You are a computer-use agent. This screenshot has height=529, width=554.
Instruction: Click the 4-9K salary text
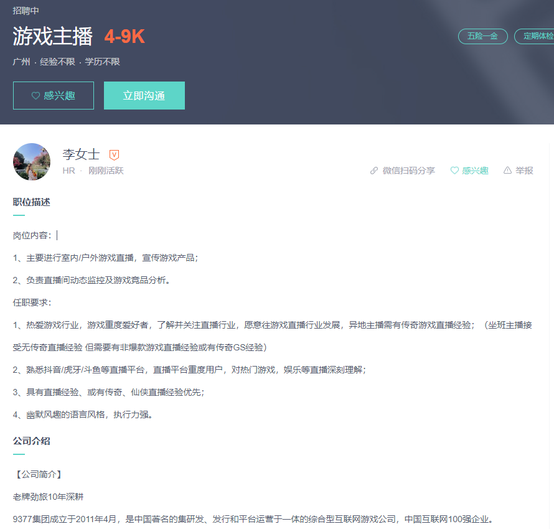pos(124,36)
